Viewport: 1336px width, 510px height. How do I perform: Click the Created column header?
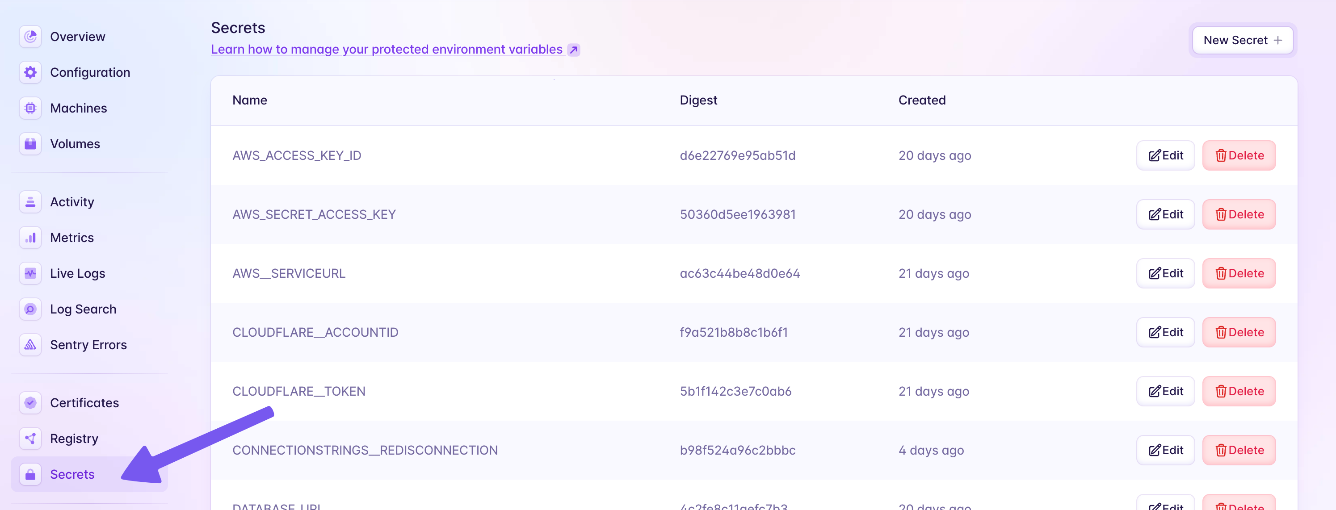coord(922,100)
